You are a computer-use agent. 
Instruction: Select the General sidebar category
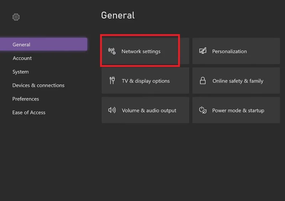click(43, 44)
